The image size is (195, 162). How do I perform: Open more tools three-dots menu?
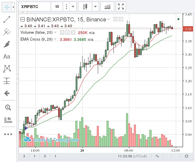(8, 134)
